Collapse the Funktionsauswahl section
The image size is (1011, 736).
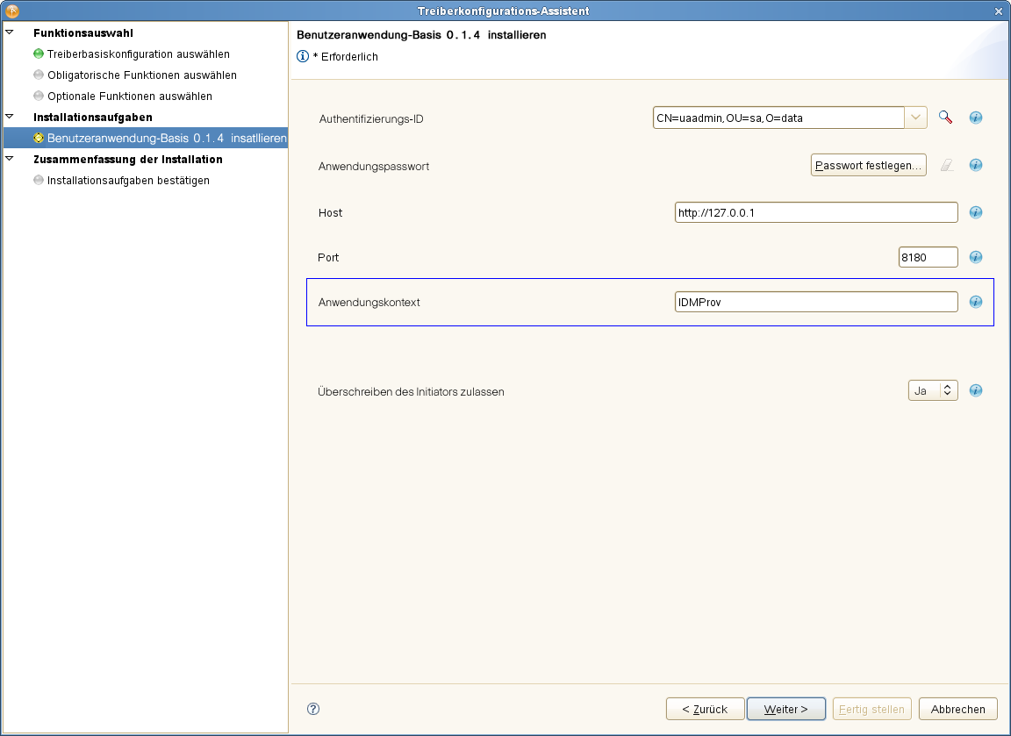[10, 33]
